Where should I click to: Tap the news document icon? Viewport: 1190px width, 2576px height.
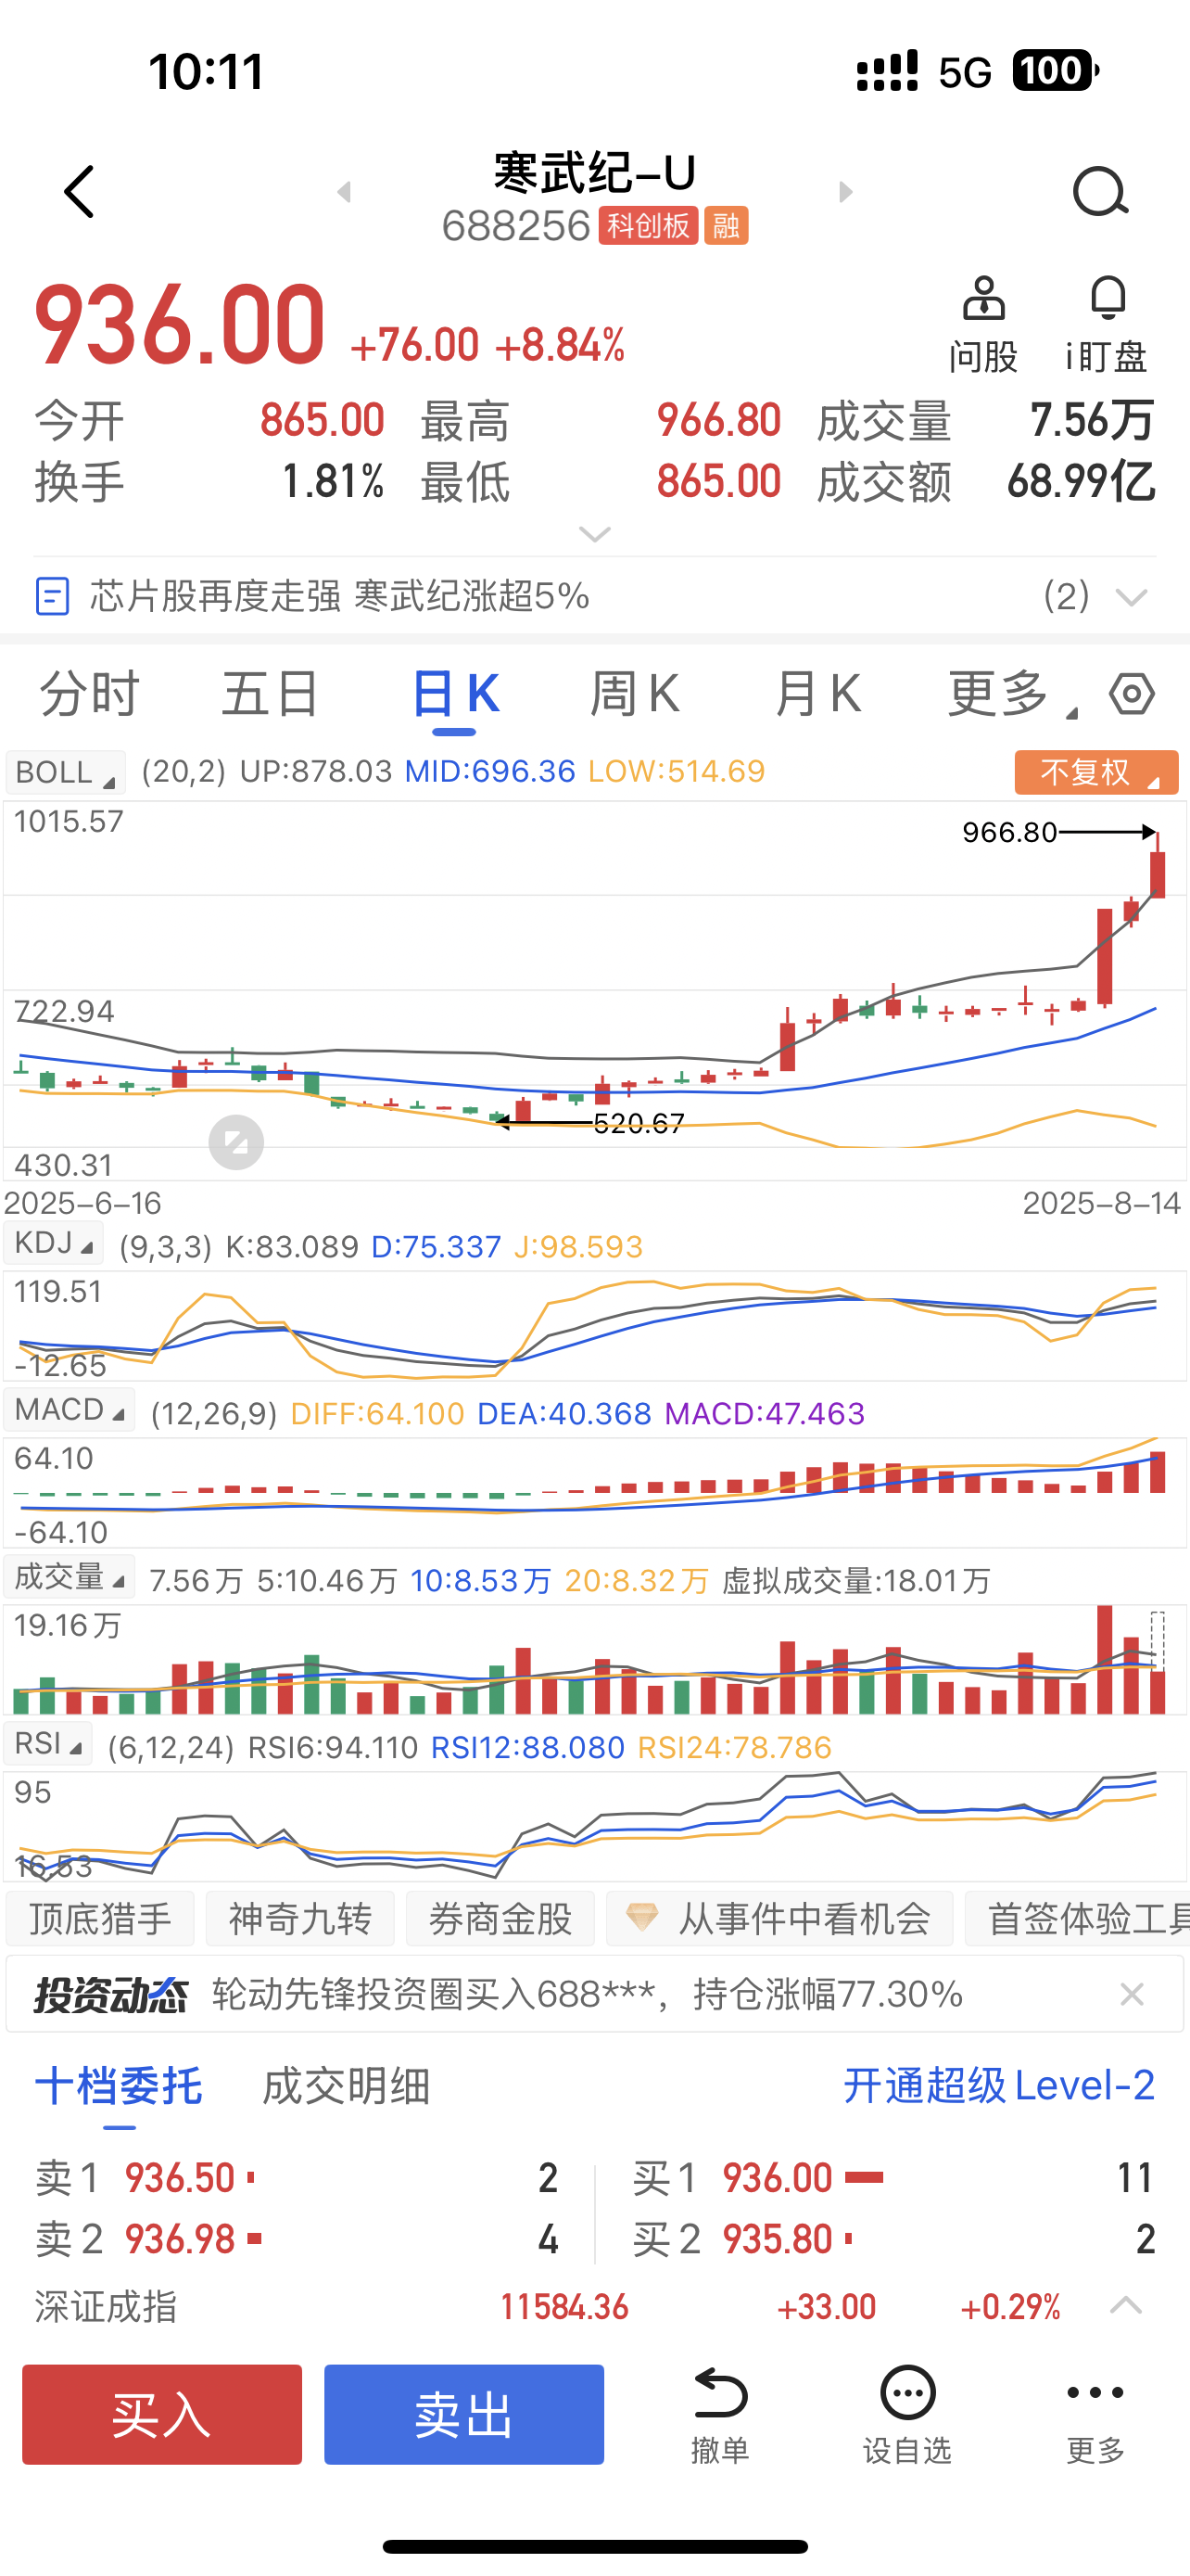point(52,596)
